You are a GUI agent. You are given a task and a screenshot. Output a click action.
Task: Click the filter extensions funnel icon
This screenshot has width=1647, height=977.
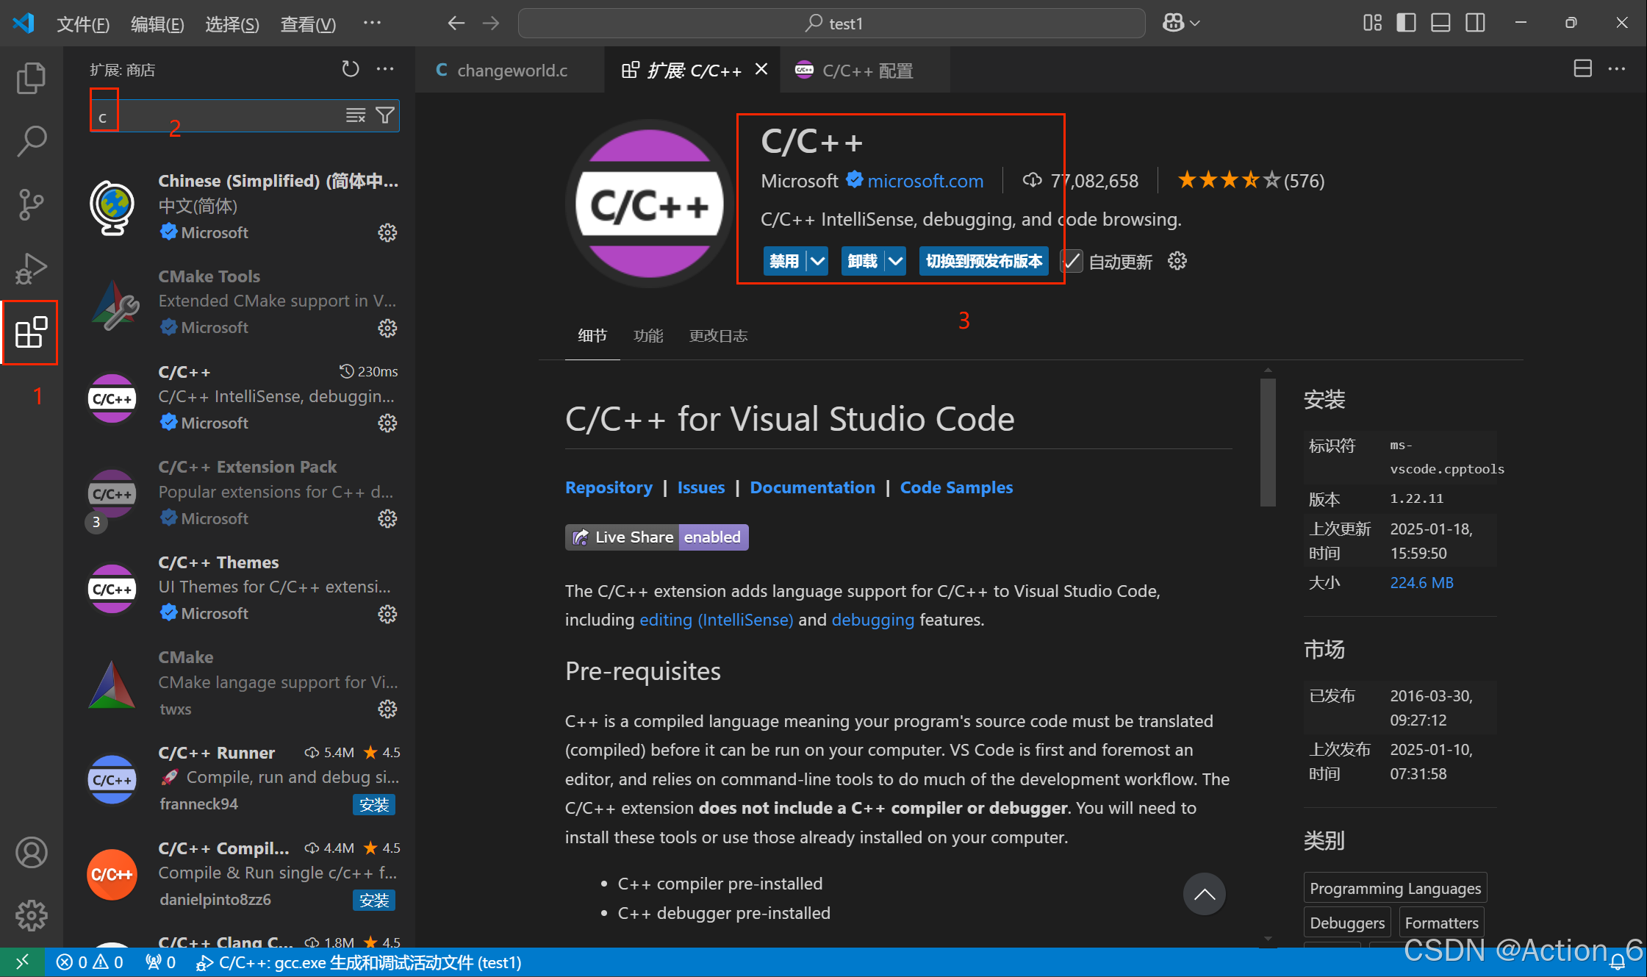point(385,115)
